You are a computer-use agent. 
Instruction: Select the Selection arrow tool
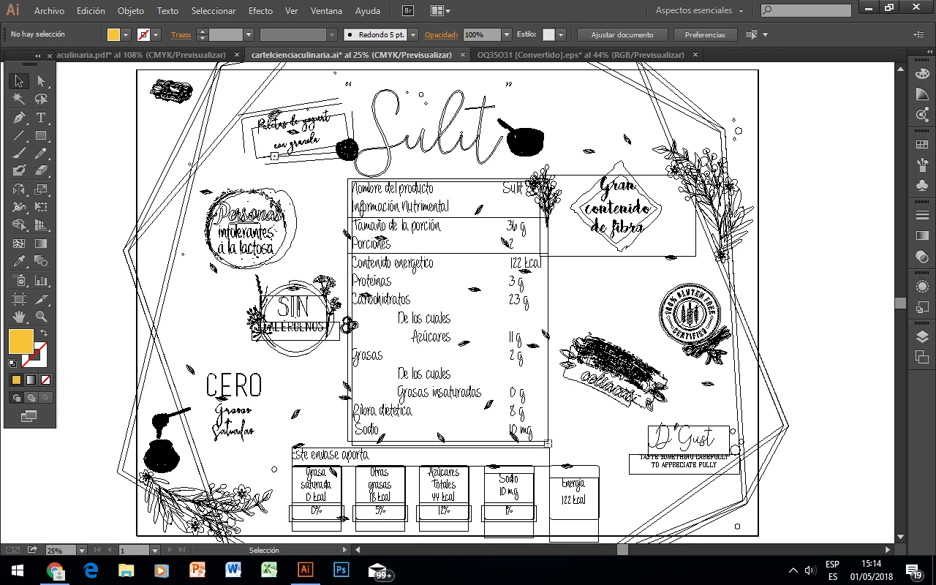[x=19, y=81]
